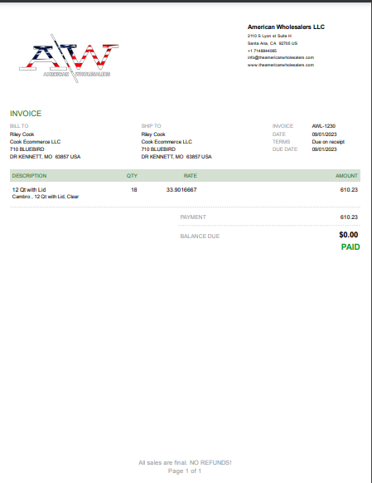Image resolution: width=372 pixels, height=483 pixels.
Task: Select Cook Ecommerce LLC under BILL TO
Action: click(35, 142)
